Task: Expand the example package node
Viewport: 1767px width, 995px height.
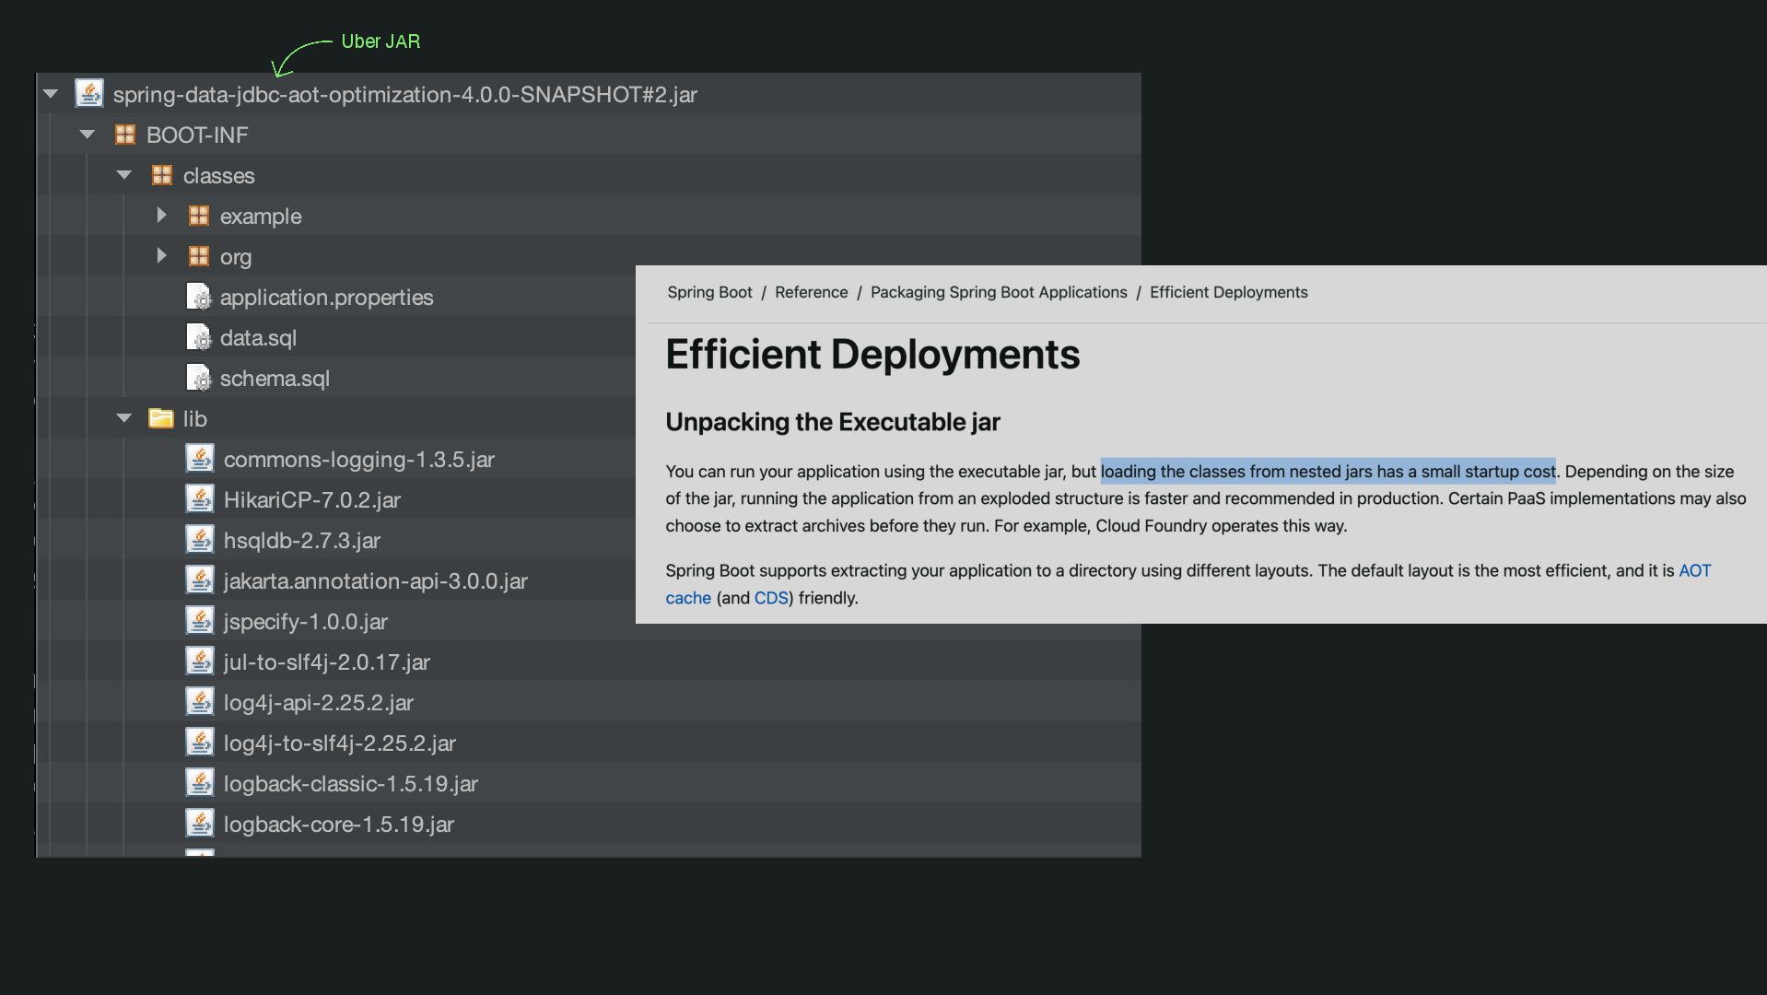Action: tap(161, 216)
